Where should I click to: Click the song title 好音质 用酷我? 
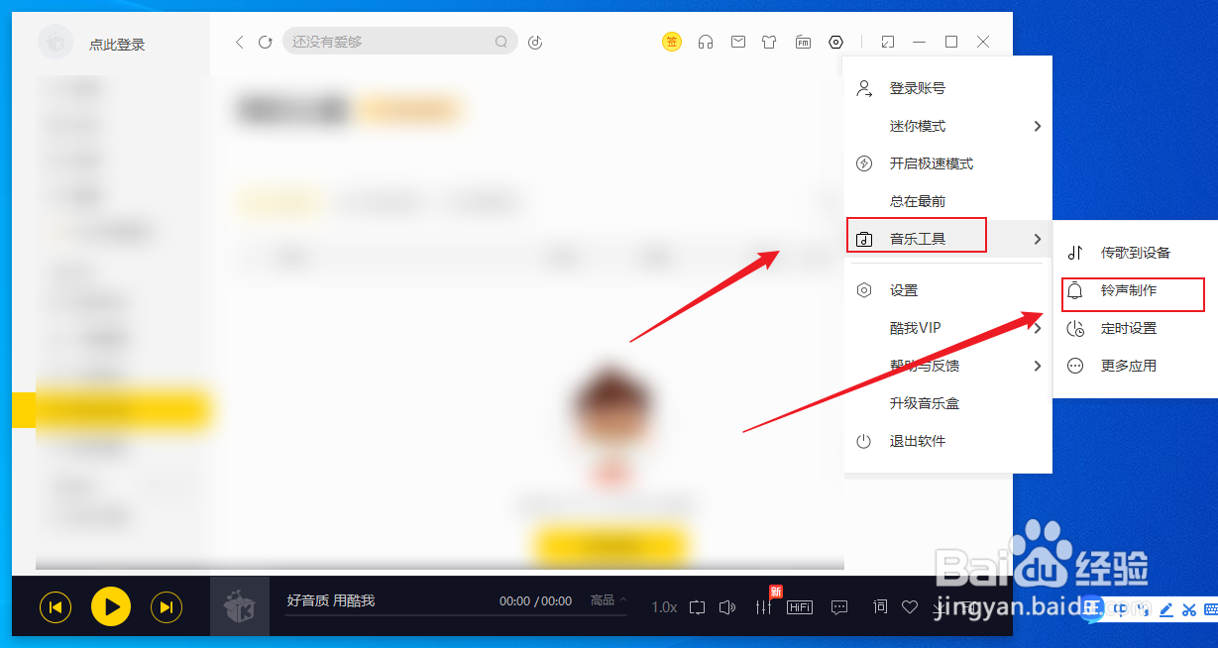click(331, 600)
